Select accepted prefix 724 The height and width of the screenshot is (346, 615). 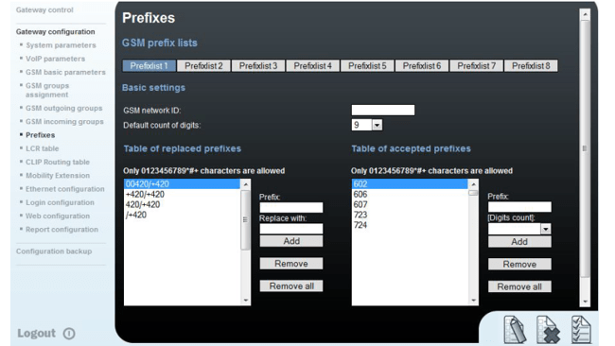(x=410, y=225)
